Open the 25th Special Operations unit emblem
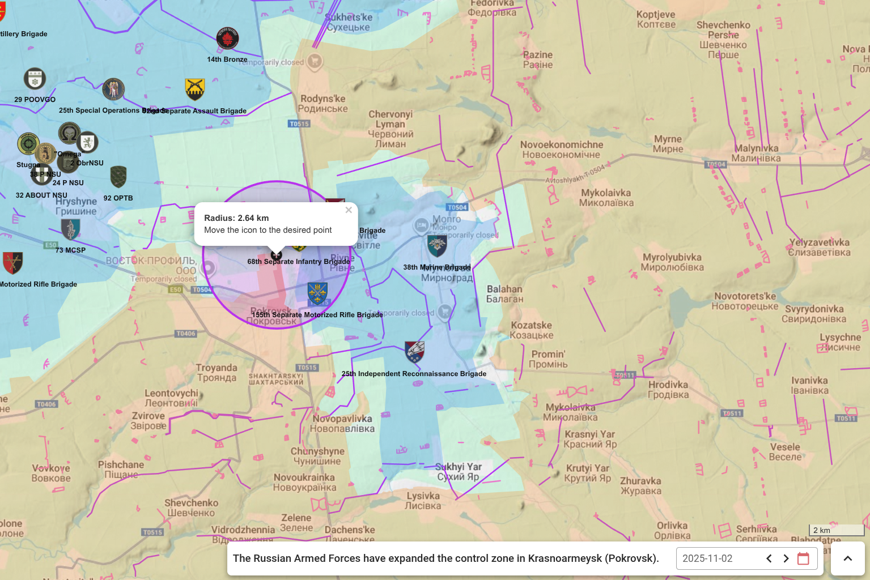The width and height of the screenshot is (870, 580). [x=113, y=89]
